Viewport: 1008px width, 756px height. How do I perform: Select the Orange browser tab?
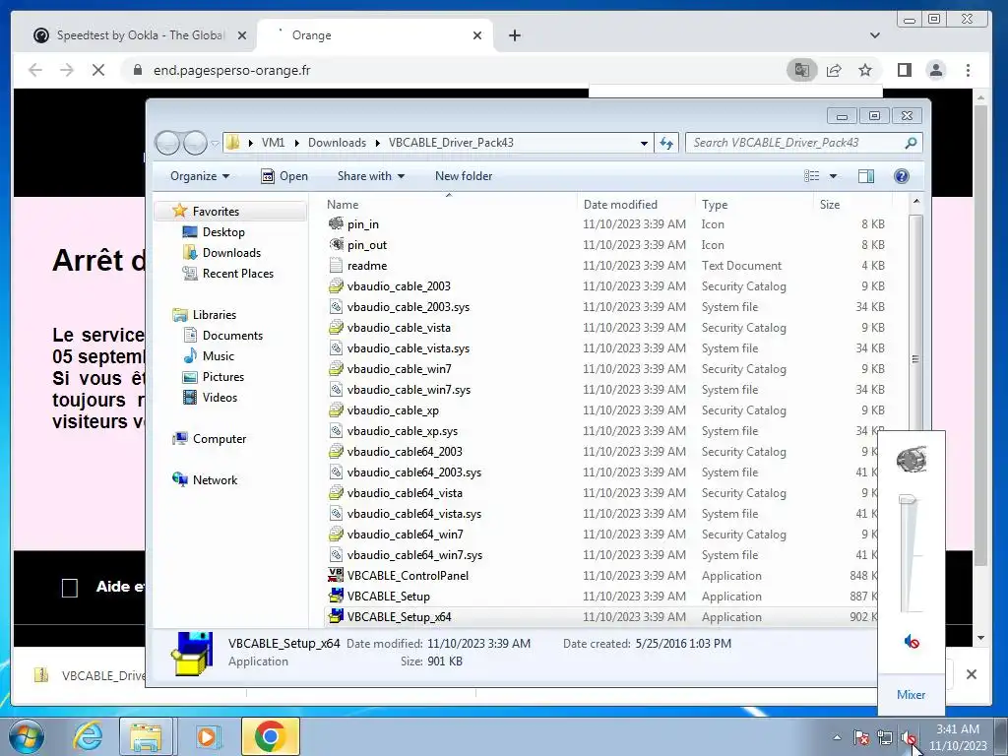(375, 35)
